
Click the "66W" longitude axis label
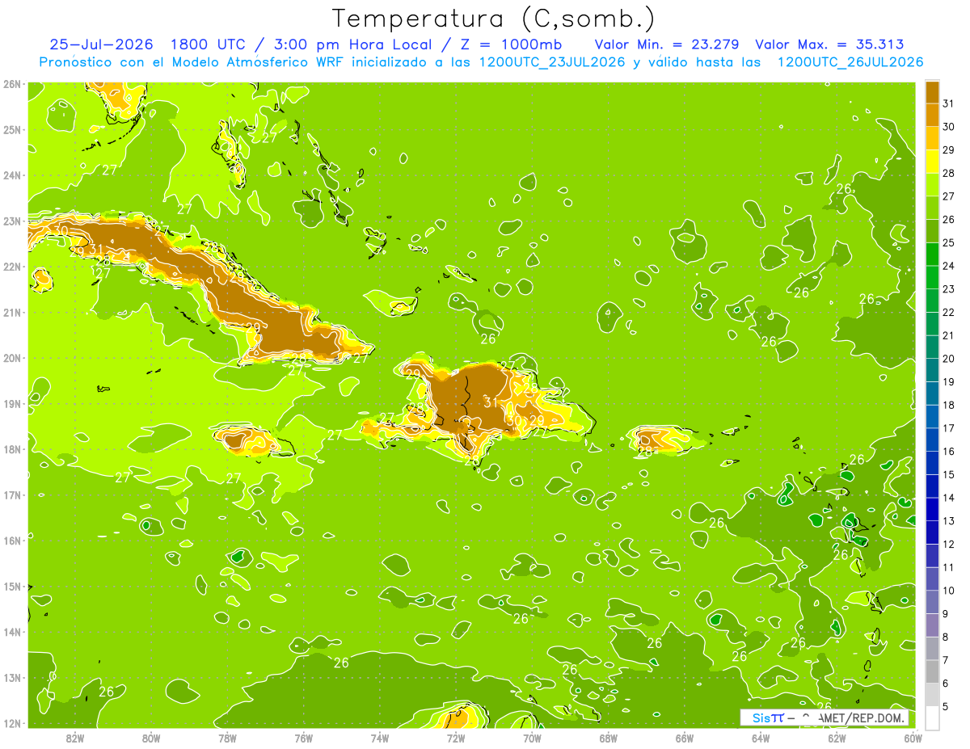[685, 737]
